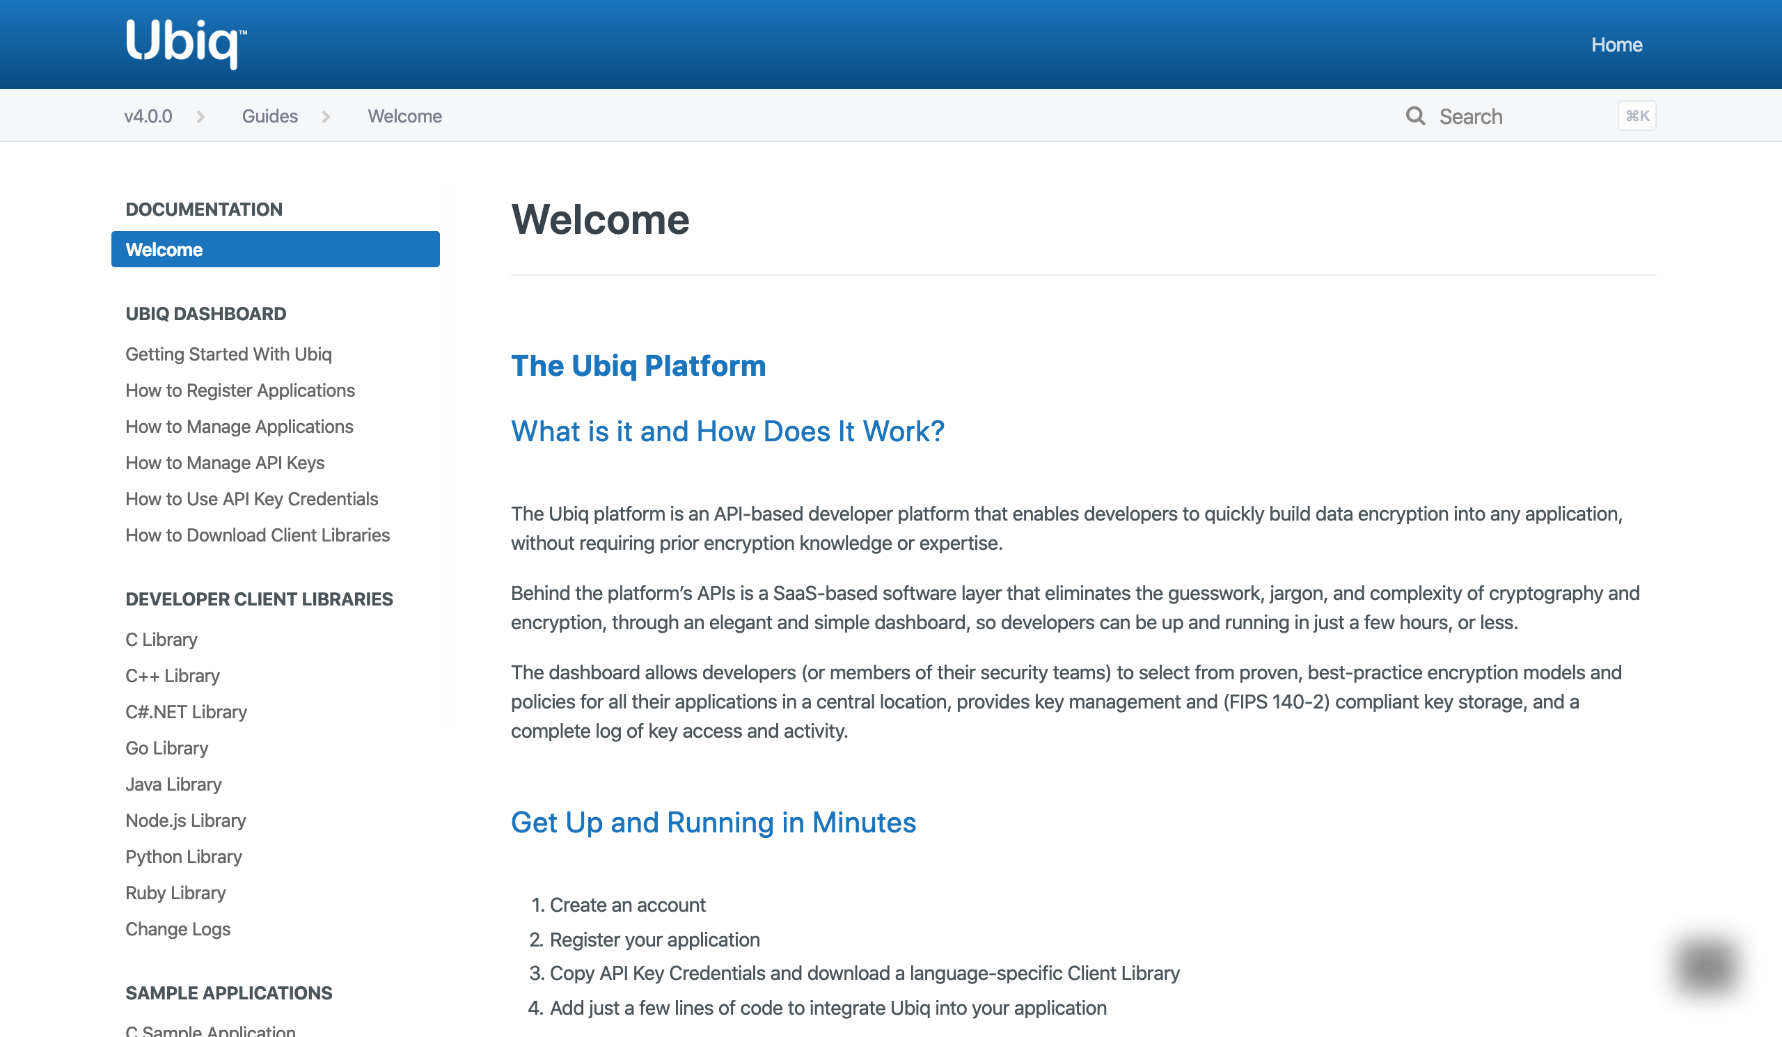Screen dimensions: 1782x1037
Task: Select Welcome in the Documentation sidebar
Action: (275, 250)
